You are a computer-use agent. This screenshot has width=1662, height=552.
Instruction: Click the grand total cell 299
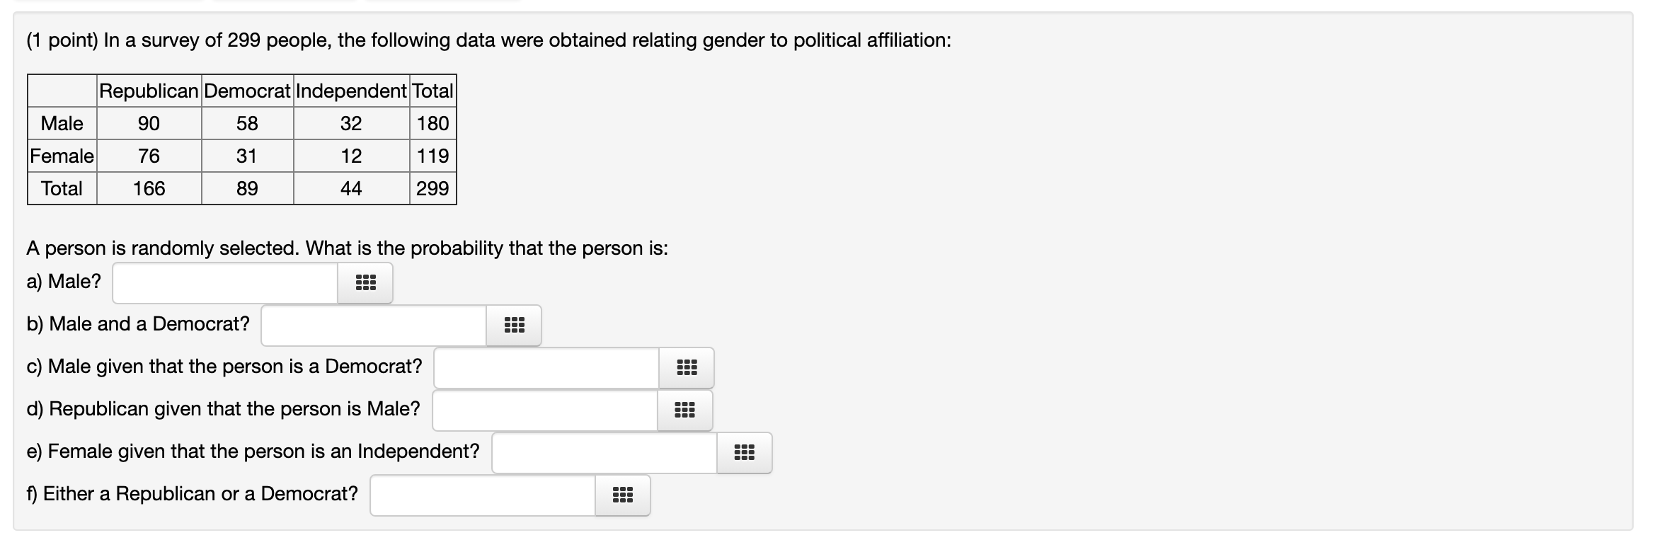tap(432, 189)
